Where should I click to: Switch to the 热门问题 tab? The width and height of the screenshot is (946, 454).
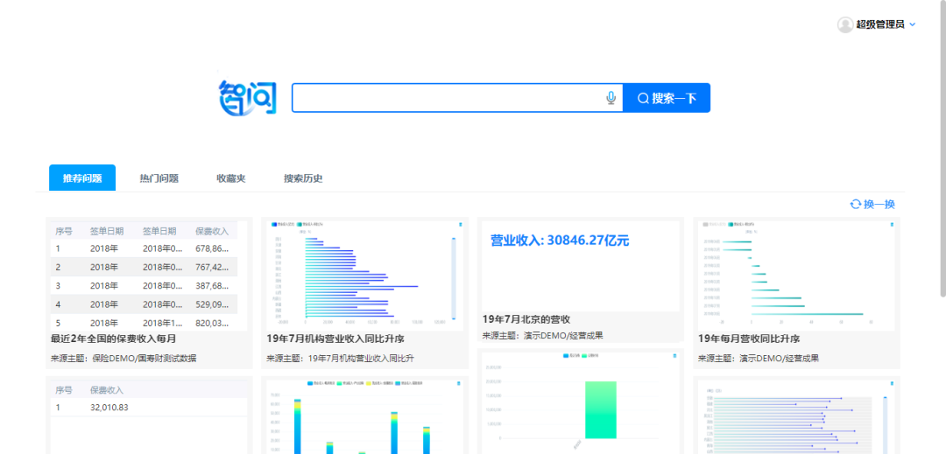coord(159,178)
